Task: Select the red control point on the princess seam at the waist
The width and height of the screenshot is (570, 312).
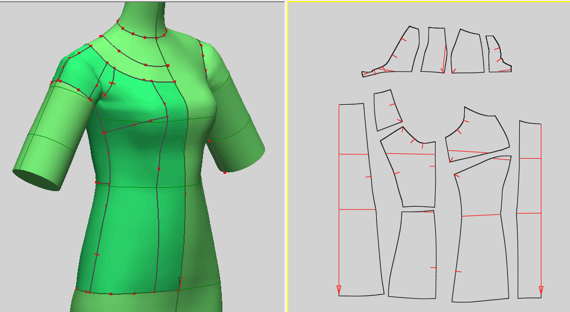Action: pos(159,169)
